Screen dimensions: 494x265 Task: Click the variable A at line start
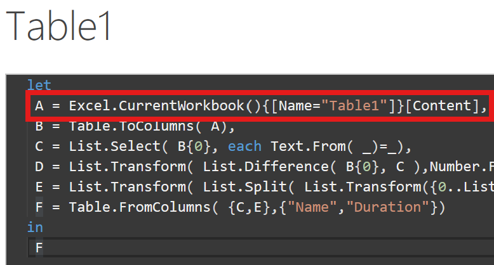(39, 106)
